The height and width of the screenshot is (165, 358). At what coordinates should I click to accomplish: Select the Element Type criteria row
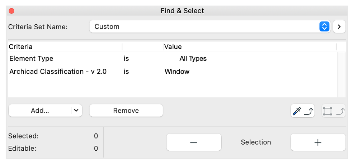(31, 59)
